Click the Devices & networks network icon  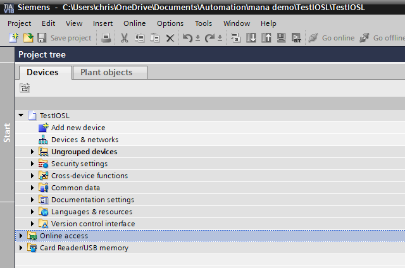point(43,140)
